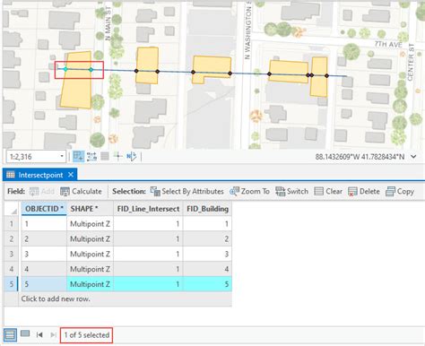Toggle the inference crosshair icon
Image resolution: width=425 pixels, height=346 pixels.
(118, 156)
